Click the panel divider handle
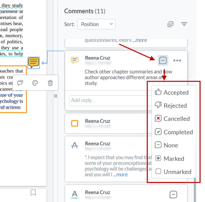The width and height of the screenshot is (205, 202). tap(55, 96)
